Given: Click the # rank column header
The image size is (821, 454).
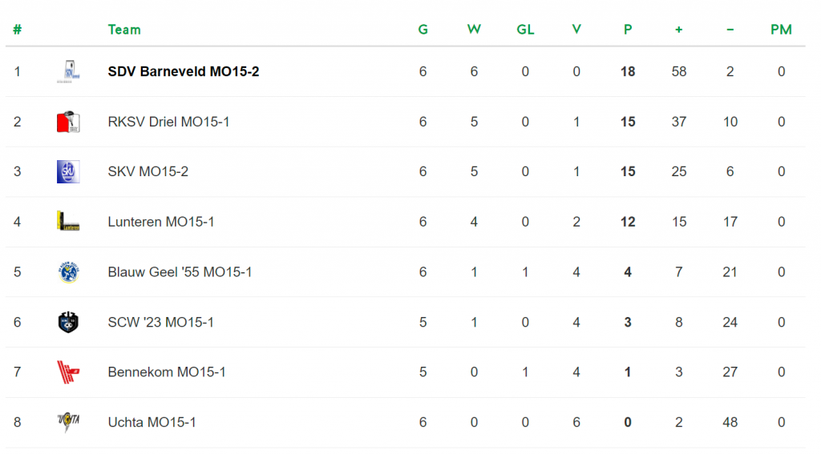Looking at the screenshot, I should (x=17, y=30).
